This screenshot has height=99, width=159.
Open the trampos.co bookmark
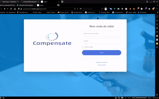click(91, 12)
